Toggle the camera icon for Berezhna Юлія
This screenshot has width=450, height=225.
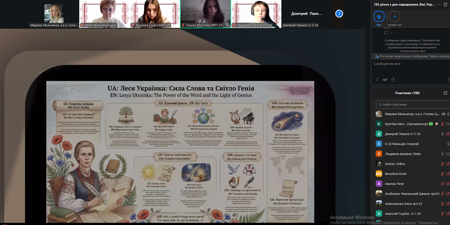[448, 174]
